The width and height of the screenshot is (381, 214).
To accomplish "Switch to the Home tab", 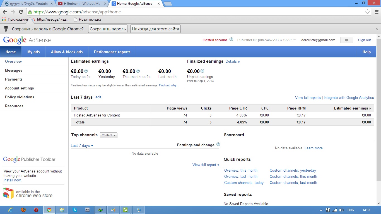I will click(x=11, y=52).
